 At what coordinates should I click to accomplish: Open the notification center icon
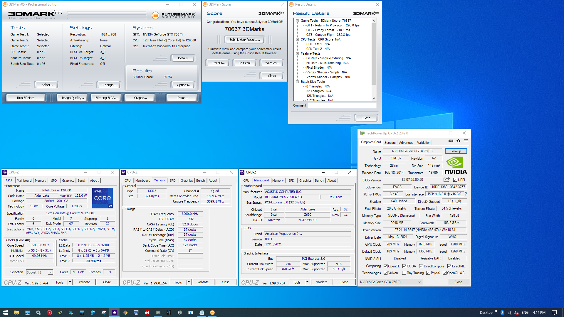point(554,313)
